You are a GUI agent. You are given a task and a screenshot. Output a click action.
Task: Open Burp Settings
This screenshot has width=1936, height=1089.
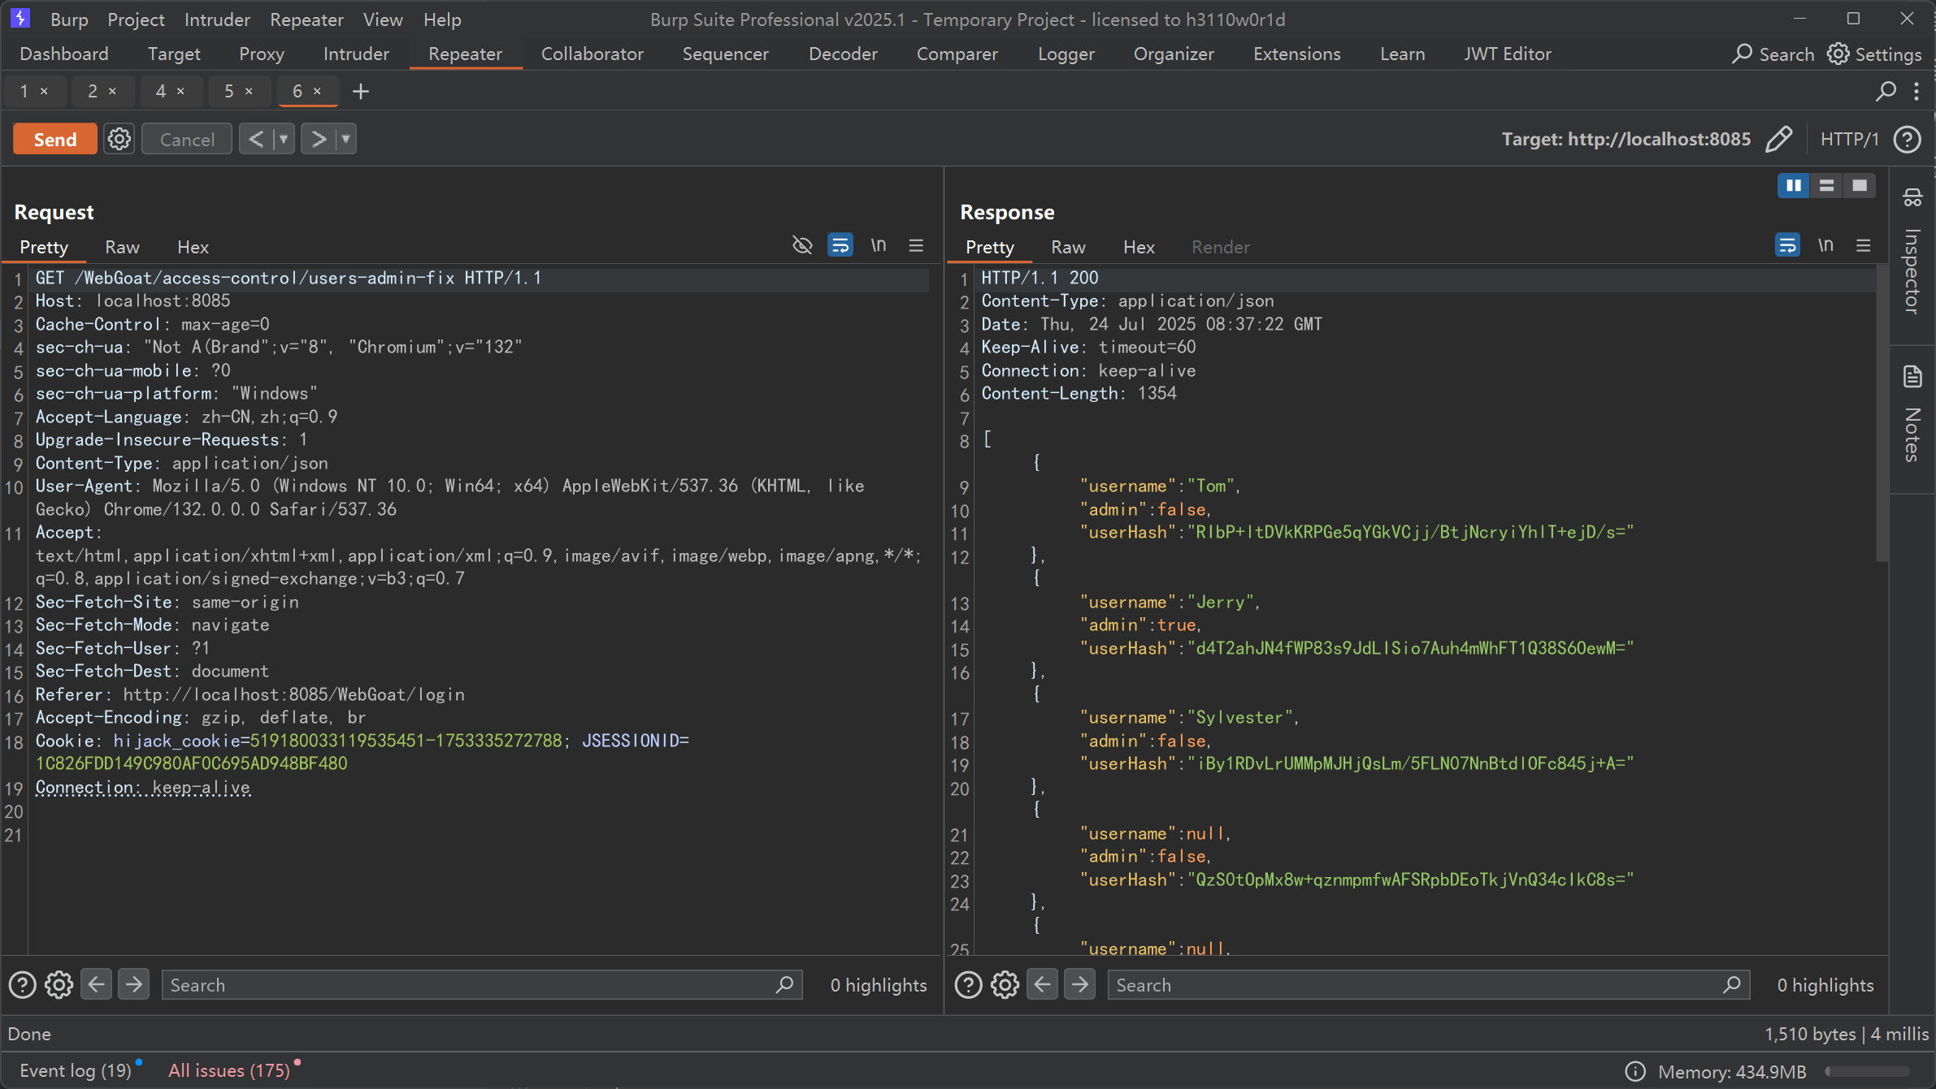1875,54
